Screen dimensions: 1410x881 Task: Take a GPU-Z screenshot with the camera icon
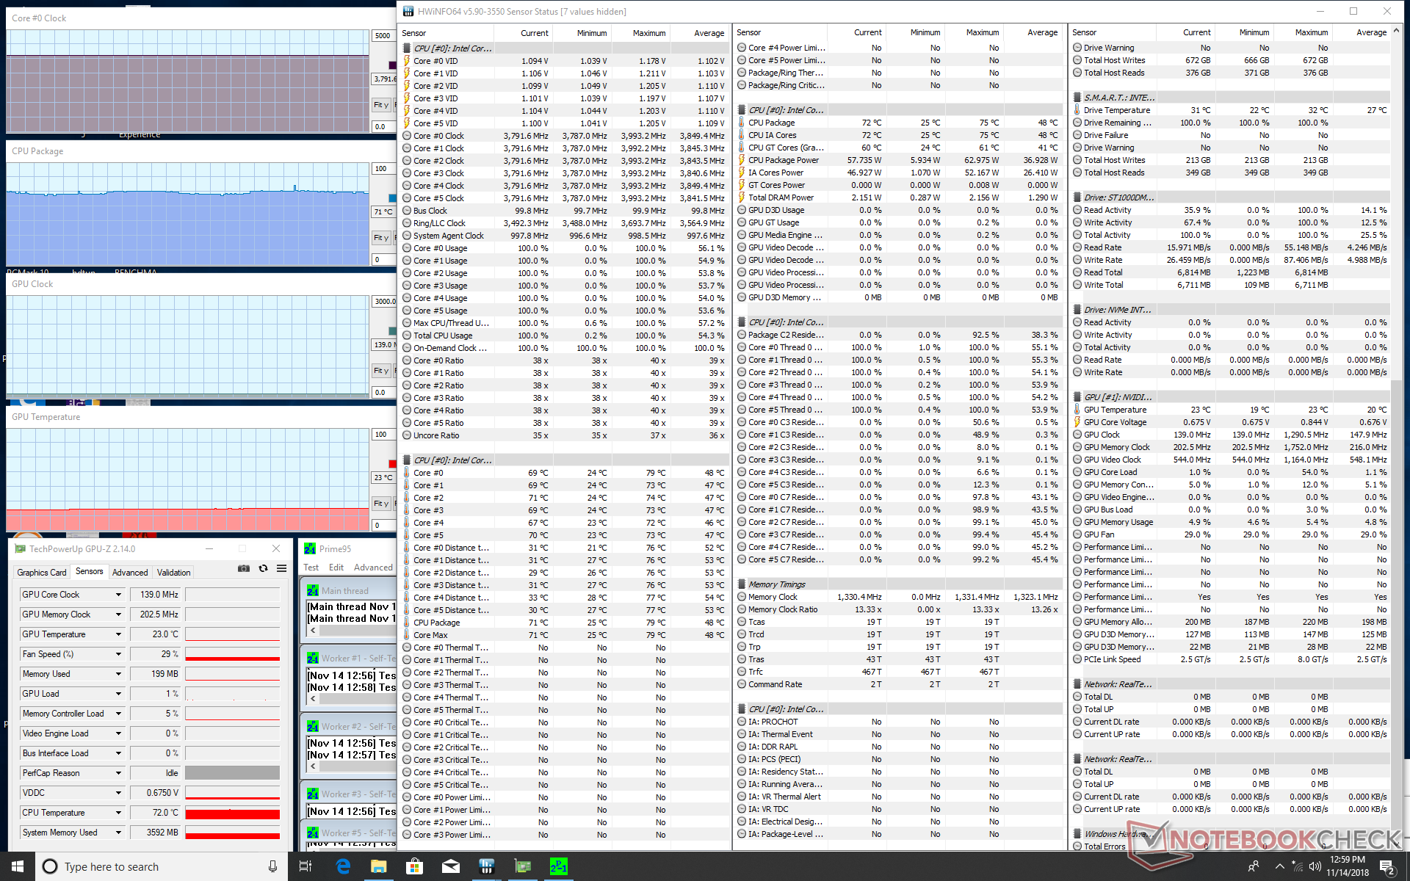tap(244, 568)
